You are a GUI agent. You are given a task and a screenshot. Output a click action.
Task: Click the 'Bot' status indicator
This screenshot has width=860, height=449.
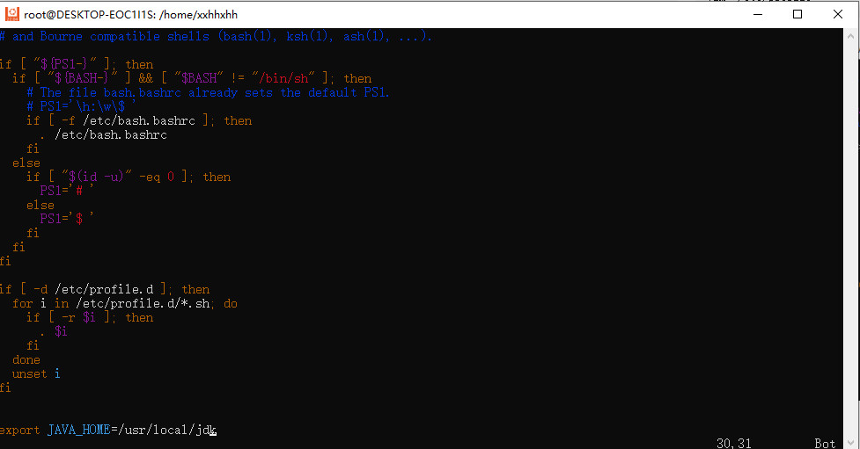click(x=825, y=443)
